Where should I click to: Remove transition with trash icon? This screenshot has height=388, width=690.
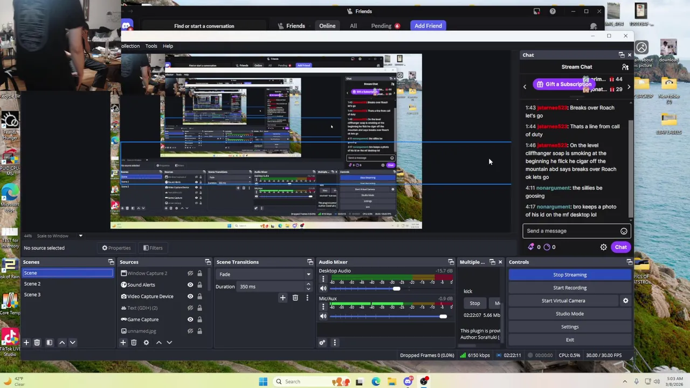pyautogui.click(x=295, y=297)
